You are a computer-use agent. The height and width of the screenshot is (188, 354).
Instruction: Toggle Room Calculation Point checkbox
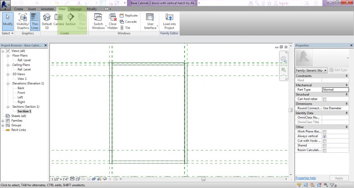click(324, 150)
